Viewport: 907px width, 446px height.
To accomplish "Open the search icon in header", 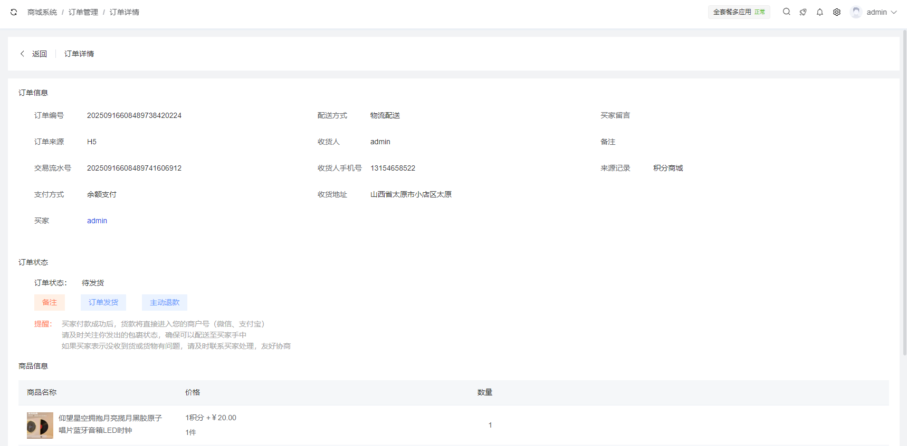I will click(786, 12).
